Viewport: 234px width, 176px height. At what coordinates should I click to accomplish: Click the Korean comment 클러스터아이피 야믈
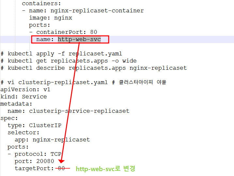pyautogui.click(x=143, y=82)
